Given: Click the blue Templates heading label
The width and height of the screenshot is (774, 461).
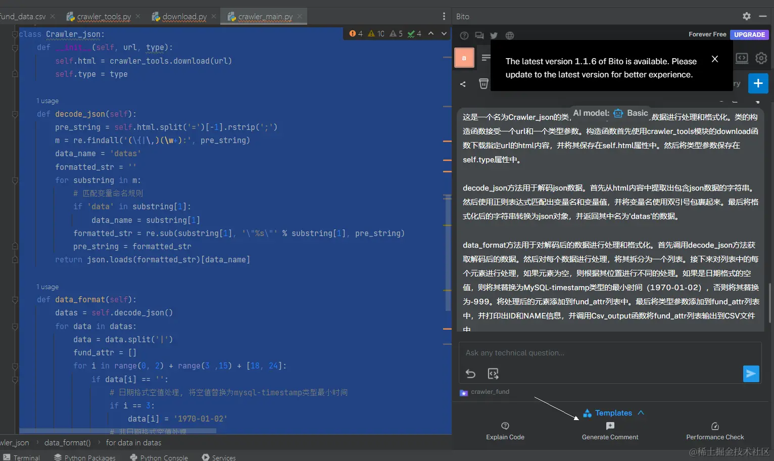Looking at the screenshot, I should coord(613,413).
